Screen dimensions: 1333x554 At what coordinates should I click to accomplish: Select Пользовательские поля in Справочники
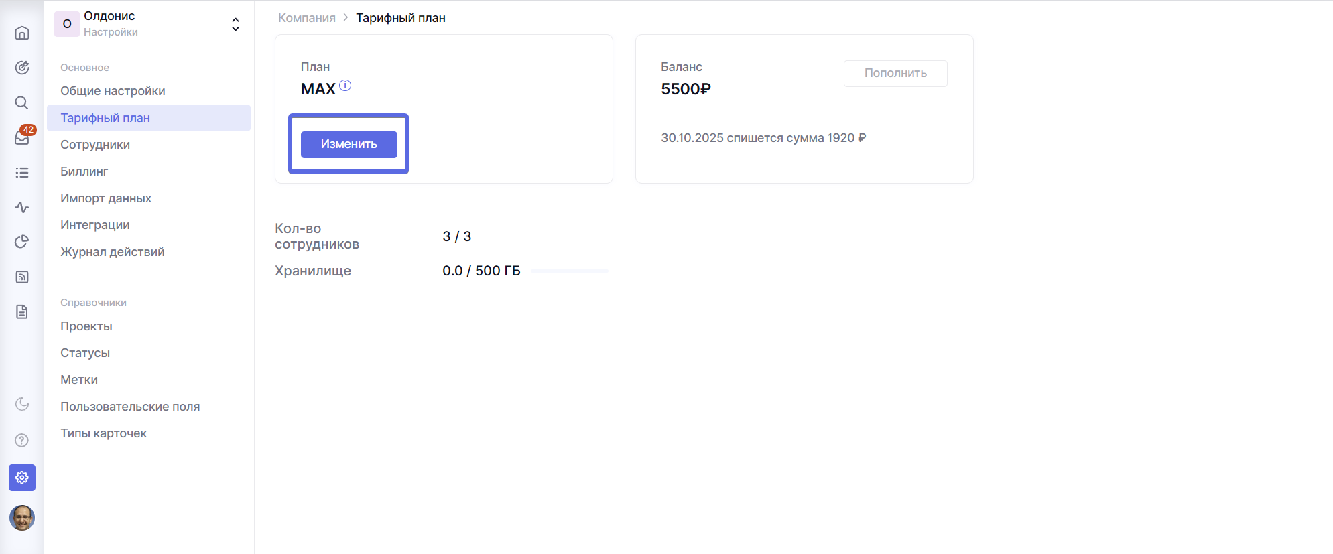pos(130,407)
